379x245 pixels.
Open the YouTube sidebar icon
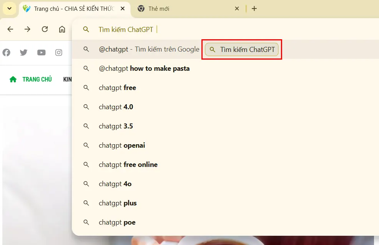[41, 52]
